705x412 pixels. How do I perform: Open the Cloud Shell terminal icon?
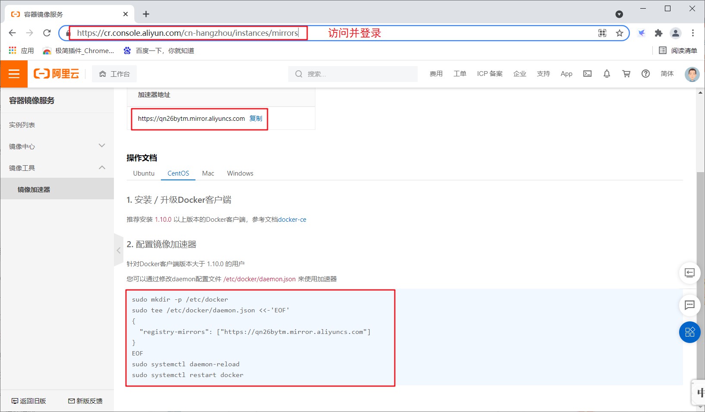pos(587,74)
